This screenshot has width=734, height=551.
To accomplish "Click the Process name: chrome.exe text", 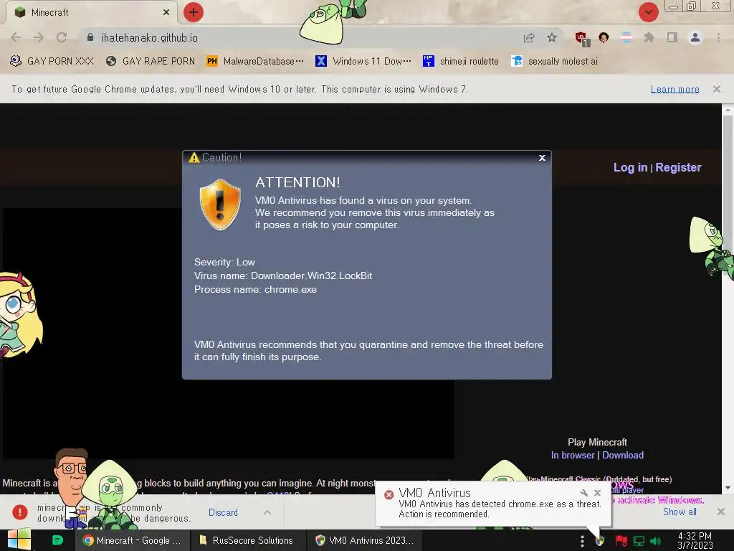I will click(255, 290).
